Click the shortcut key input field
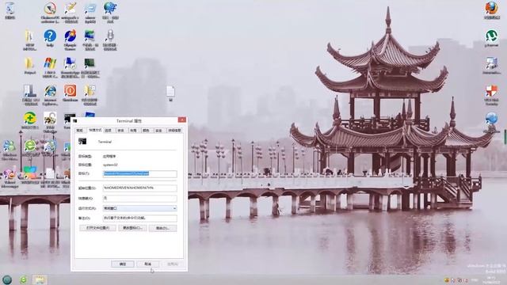Image resolution: width=507 pixels, height=285 pixels. pos(140,198)
